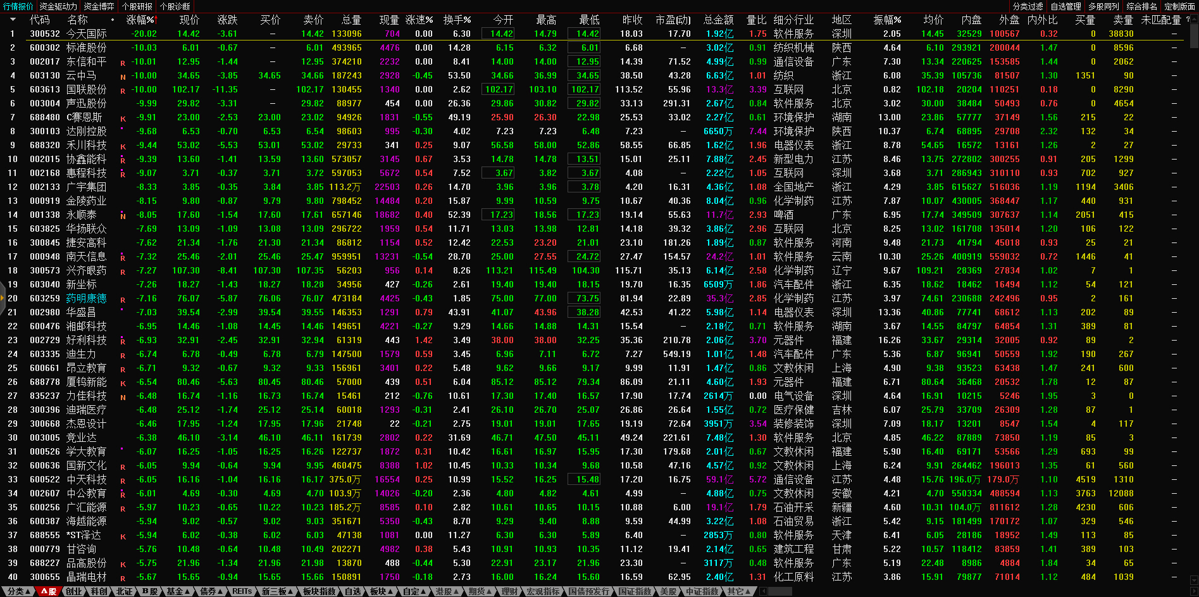Expand the 基金 category dropdown tab

pos(178,591)
